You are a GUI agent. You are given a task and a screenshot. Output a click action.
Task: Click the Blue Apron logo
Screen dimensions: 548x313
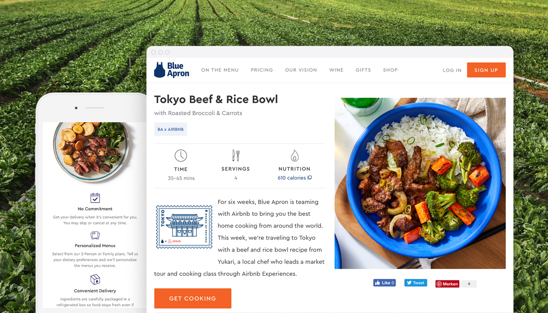click(x=171, y=70)
